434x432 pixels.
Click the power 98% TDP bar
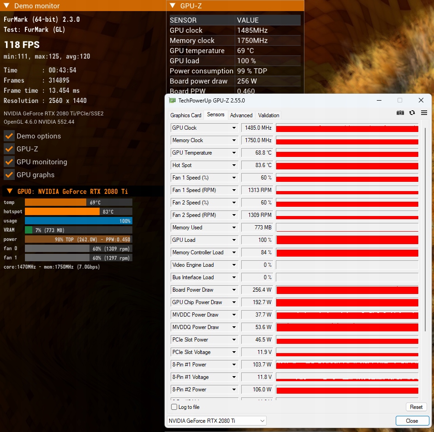coord(78,239)
